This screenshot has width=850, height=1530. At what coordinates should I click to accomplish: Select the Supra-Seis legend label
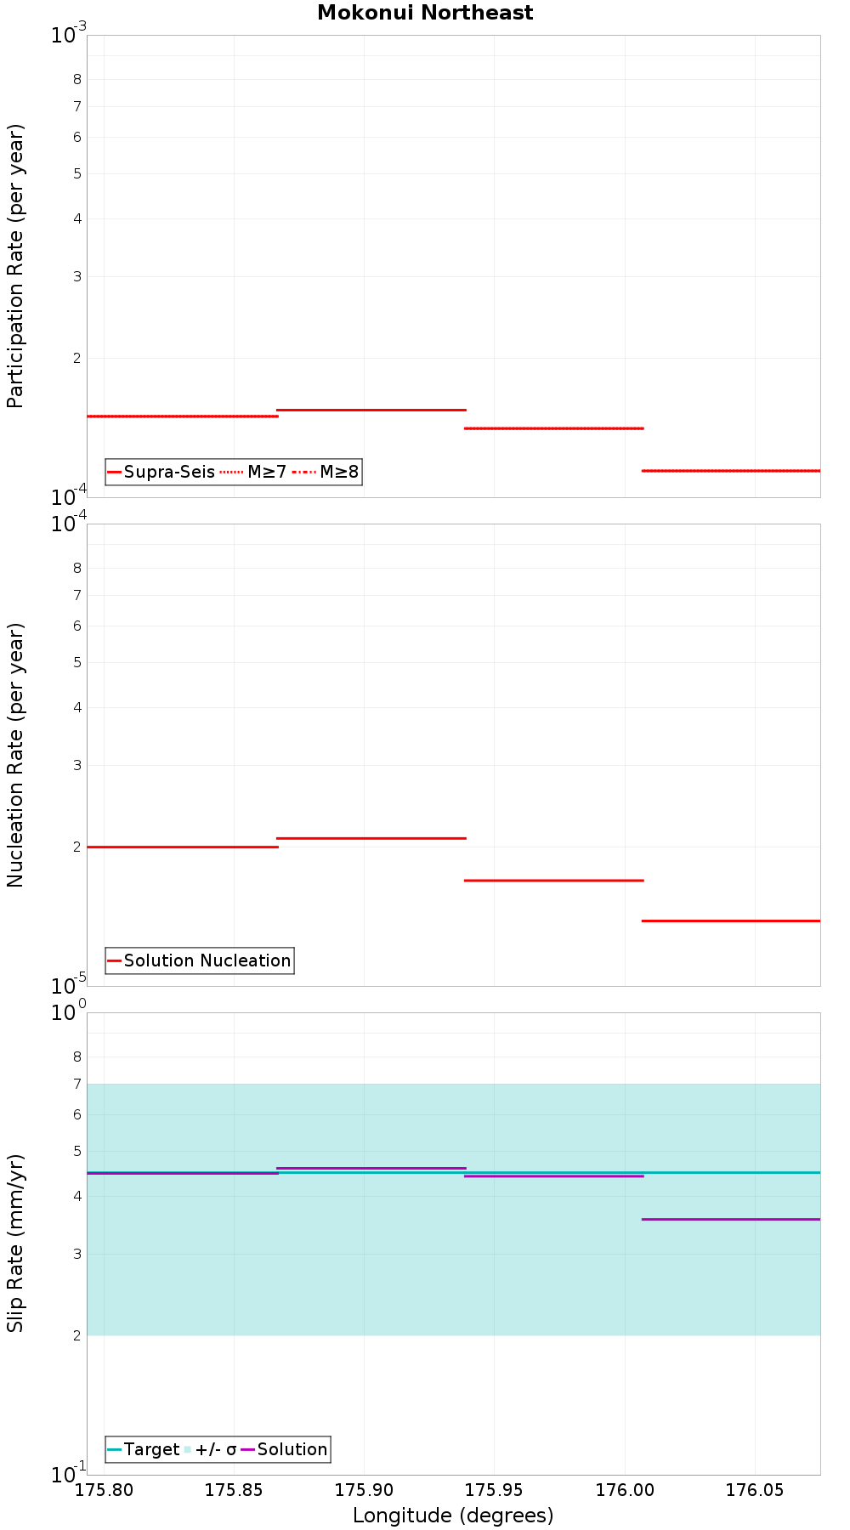click(169, 472)
